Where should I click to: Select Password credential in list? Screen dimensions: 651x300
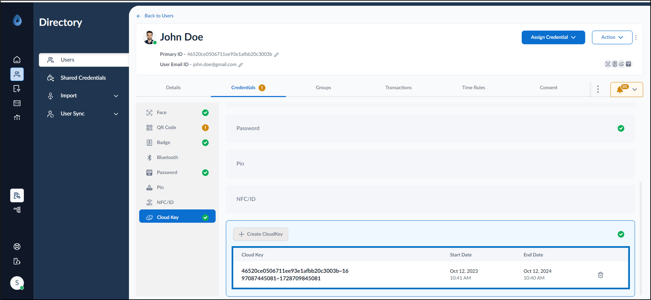tap(177, 173)
